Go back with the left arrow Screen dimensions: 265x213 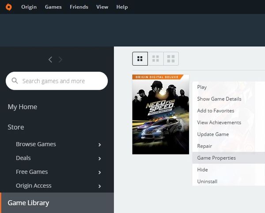click(50, 59)
